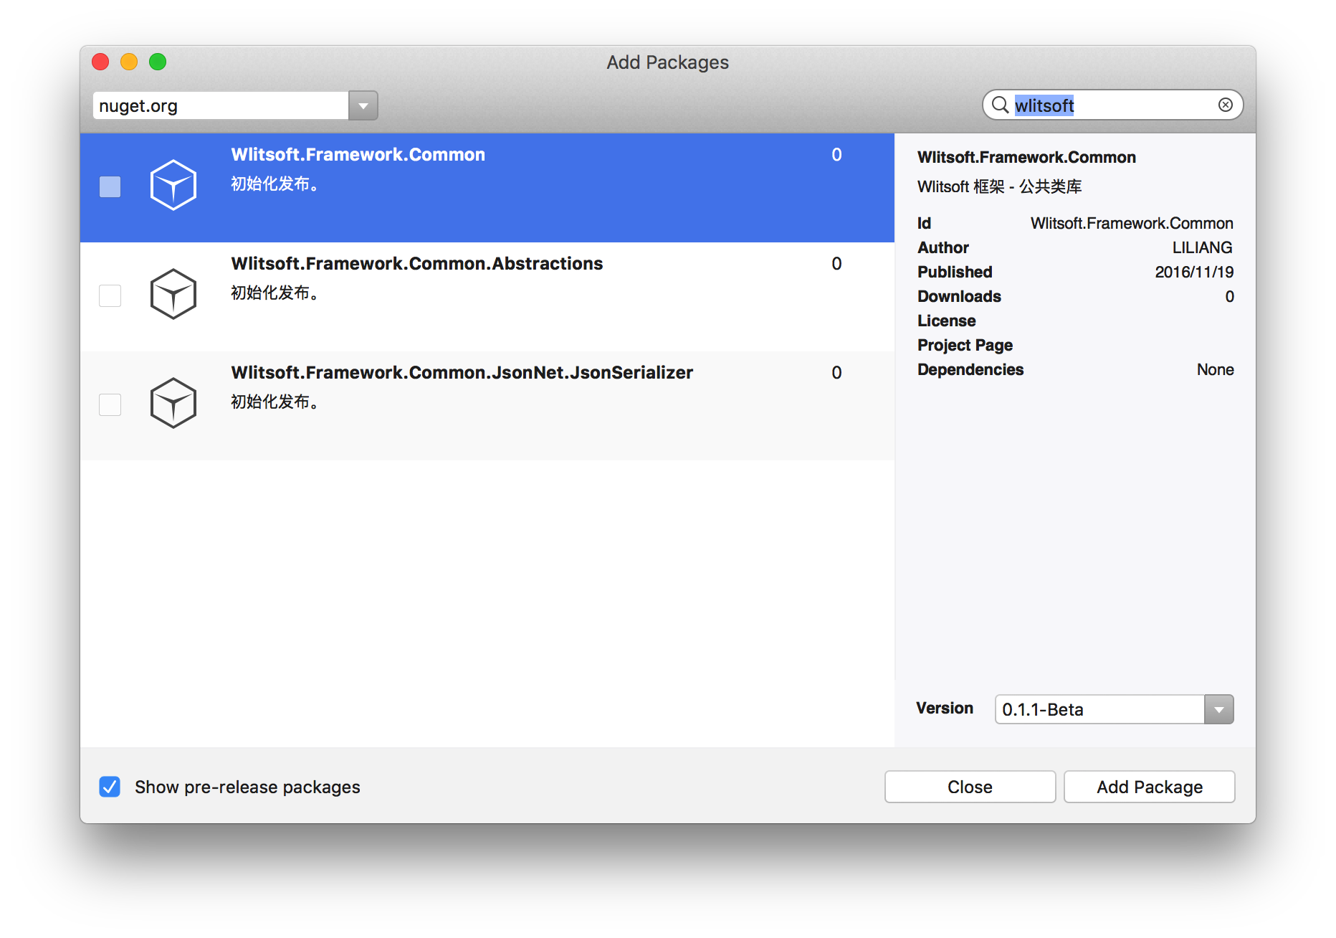Click the green zoom window button
The image size is (1336, 938).
tap(158, 62)
